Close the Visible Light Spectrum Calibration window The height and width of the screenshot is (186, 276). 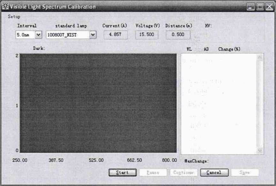click(x=270, y=7)
